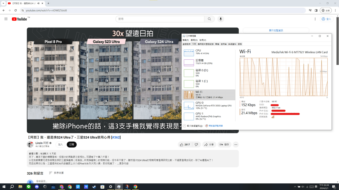Open more actions ellipsis below video
339x190 pixels.
[x=236, y=145]
